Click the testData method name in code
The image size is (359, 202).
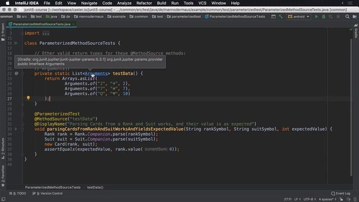coord(123,74)
